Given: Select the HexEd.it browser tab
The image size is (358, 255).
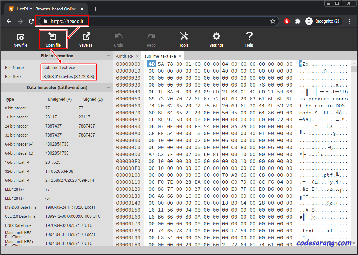Looking at the screenshot, I should (x=46, y=9).
